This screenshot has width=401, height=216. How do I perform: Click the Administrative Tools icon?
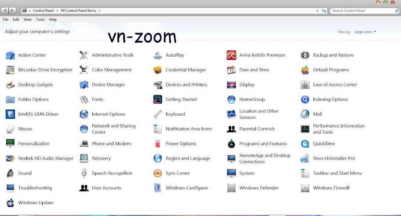pyautogui.click(x=84, y=55)
